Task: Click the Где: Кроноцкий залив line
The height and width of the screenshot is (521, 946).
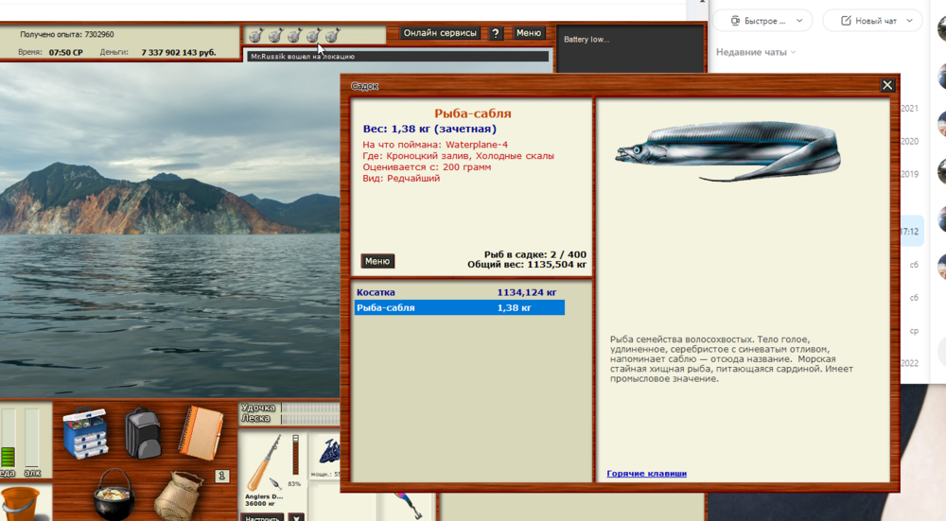Action: pyautogui.click(x=458, y=156)
